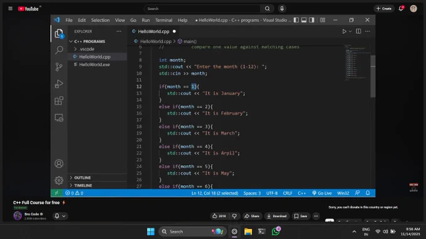Open Windows Start menu
Viewport: 426px width, 239px height.
click(x=151, y=231)
